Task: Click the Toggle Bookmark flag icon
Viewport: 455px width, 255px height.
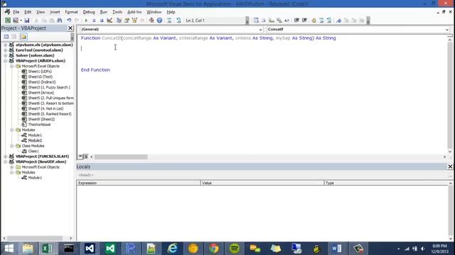Action: (x=338, y=21)
